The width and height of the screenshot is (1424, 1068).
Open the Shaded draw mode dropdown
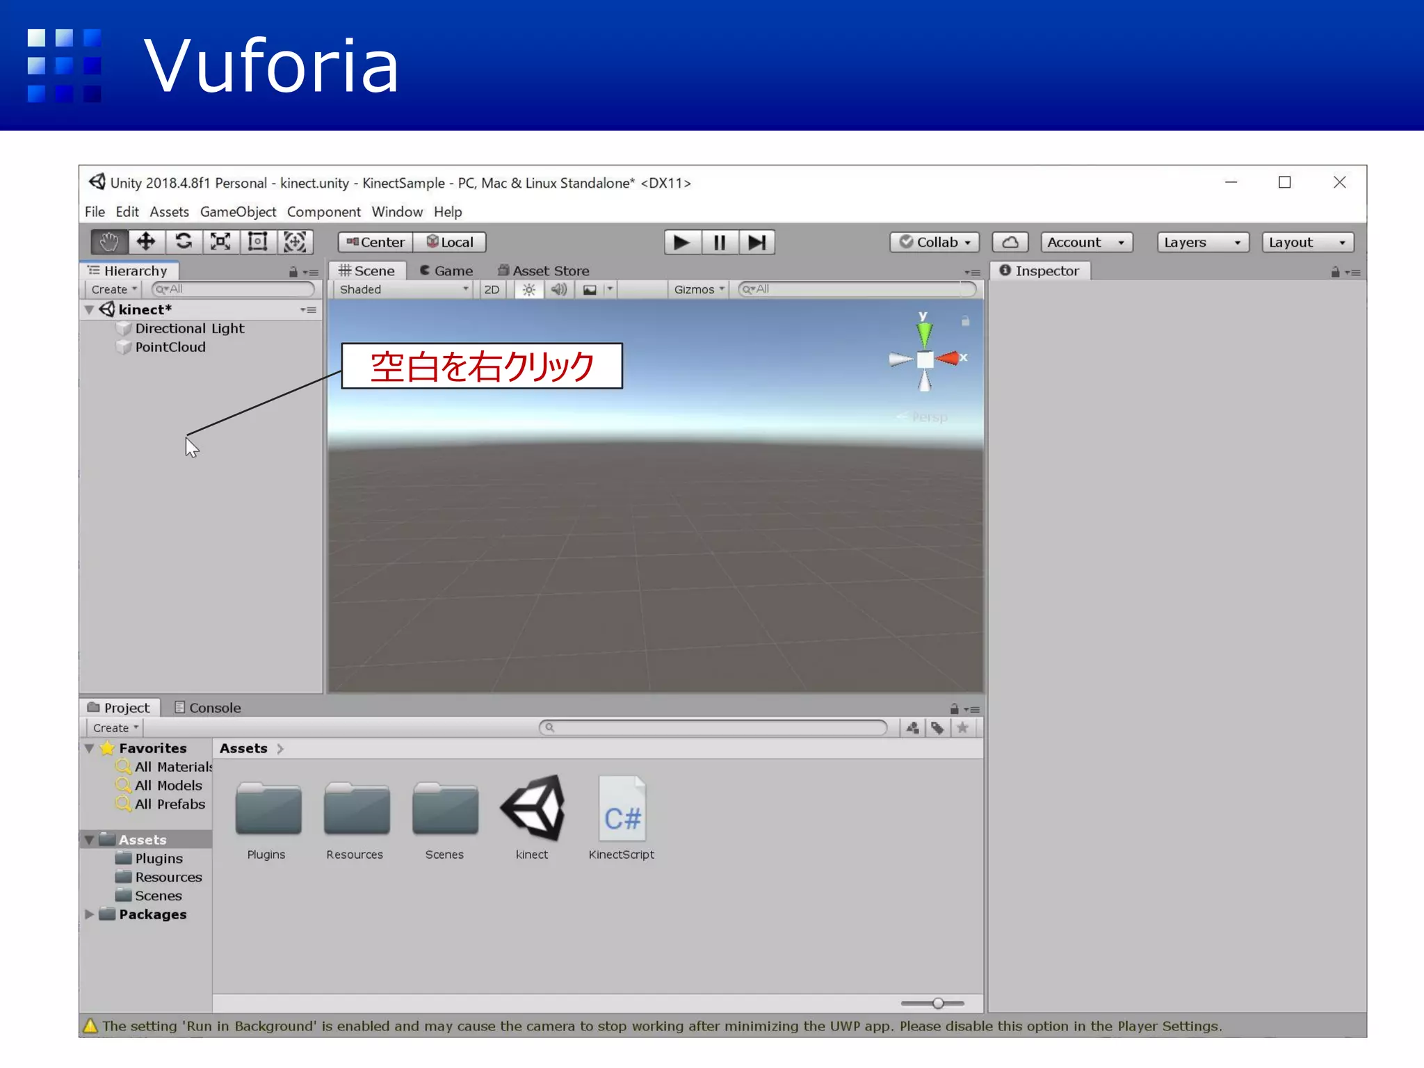(x=403, y=290)
